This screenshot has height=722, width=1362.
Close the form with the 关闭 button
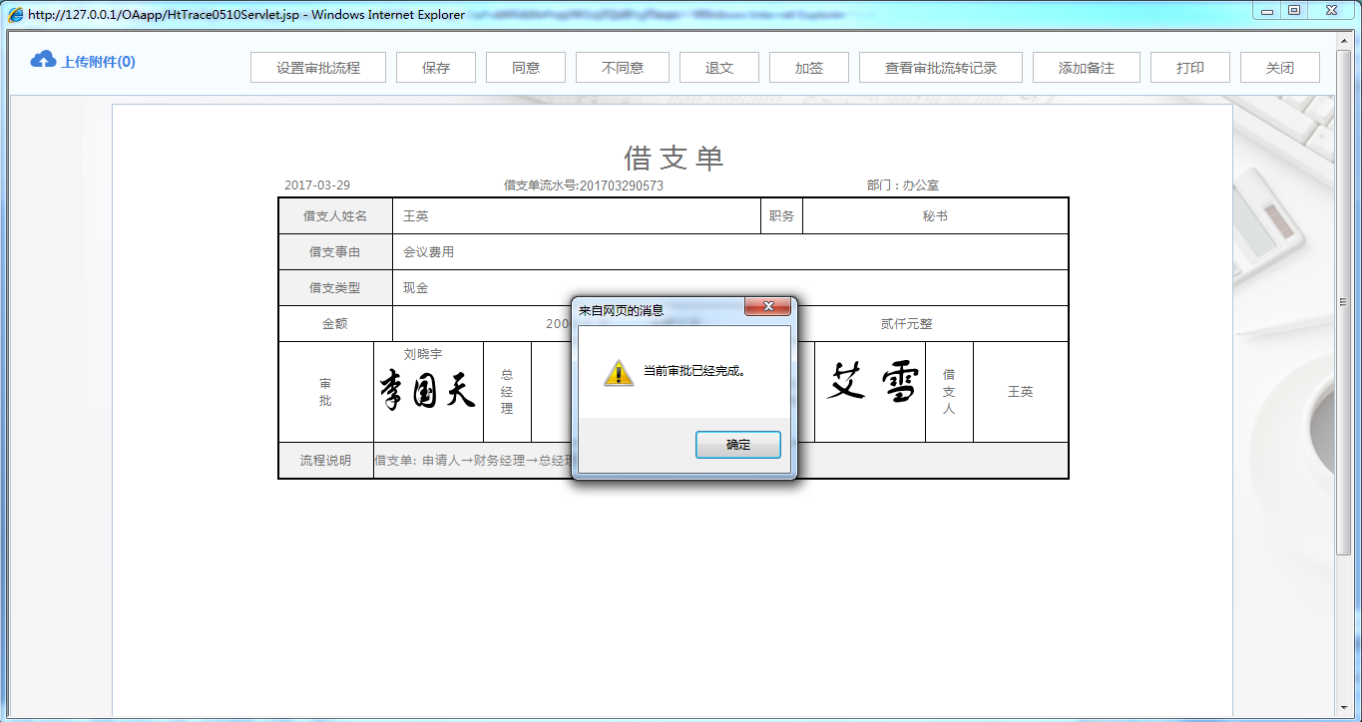[x=1278, y=67]
